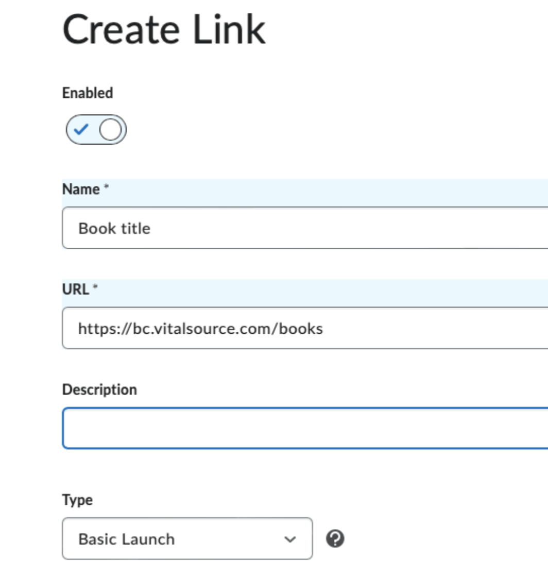
Task: Click the Description label
Action: (x=99, y=390)
